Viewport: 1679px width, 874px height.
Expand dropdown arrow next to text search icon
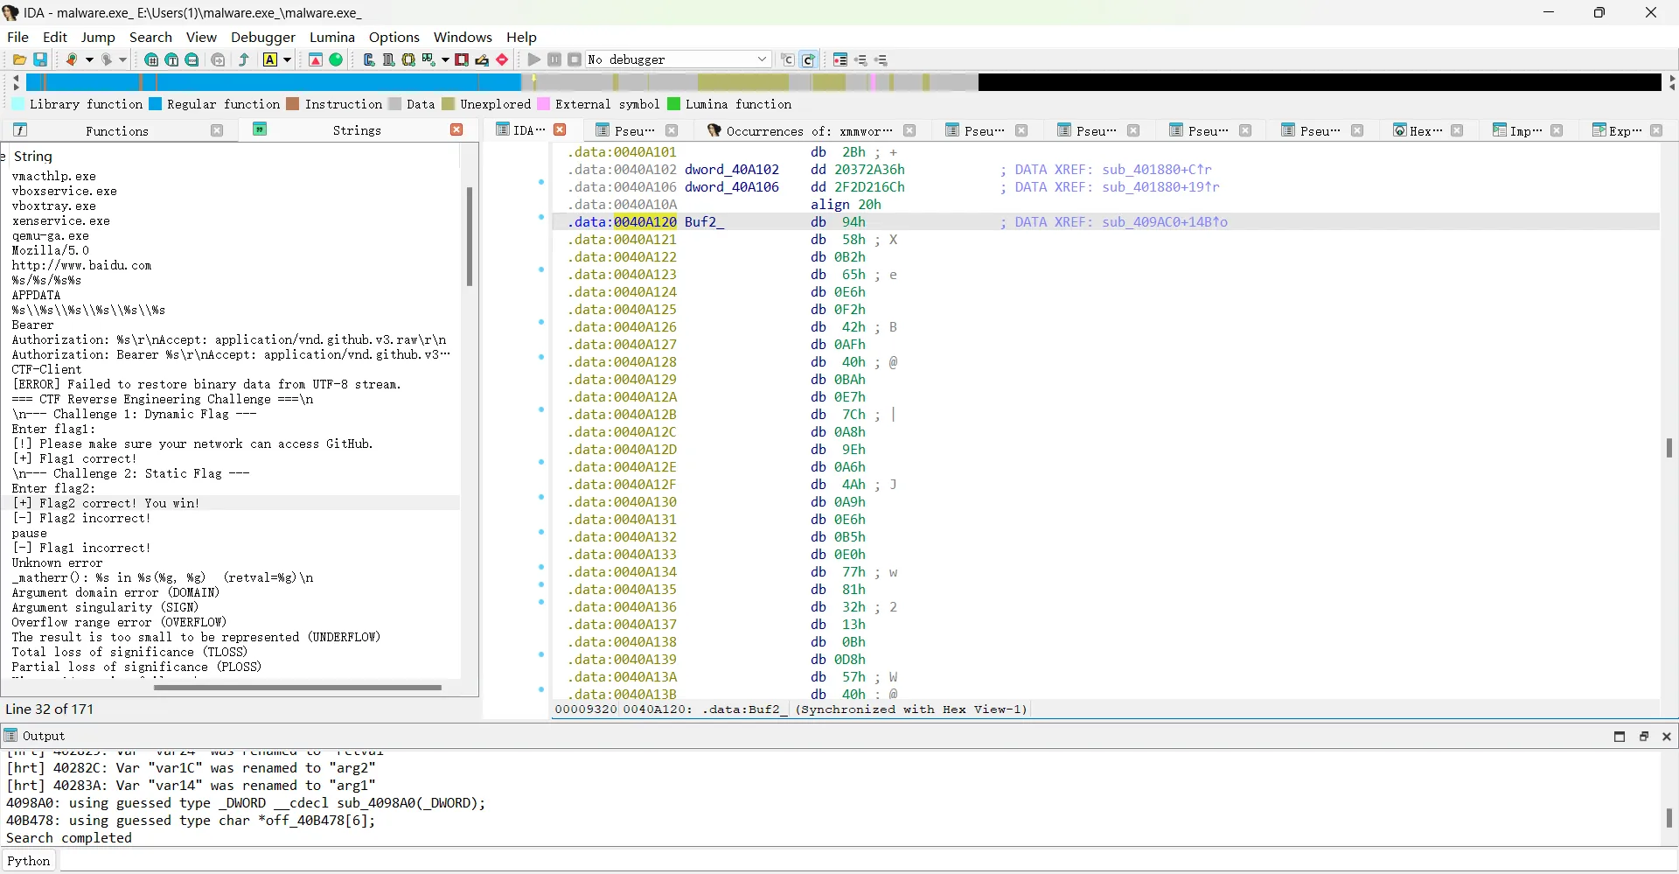tap(287, 59)
